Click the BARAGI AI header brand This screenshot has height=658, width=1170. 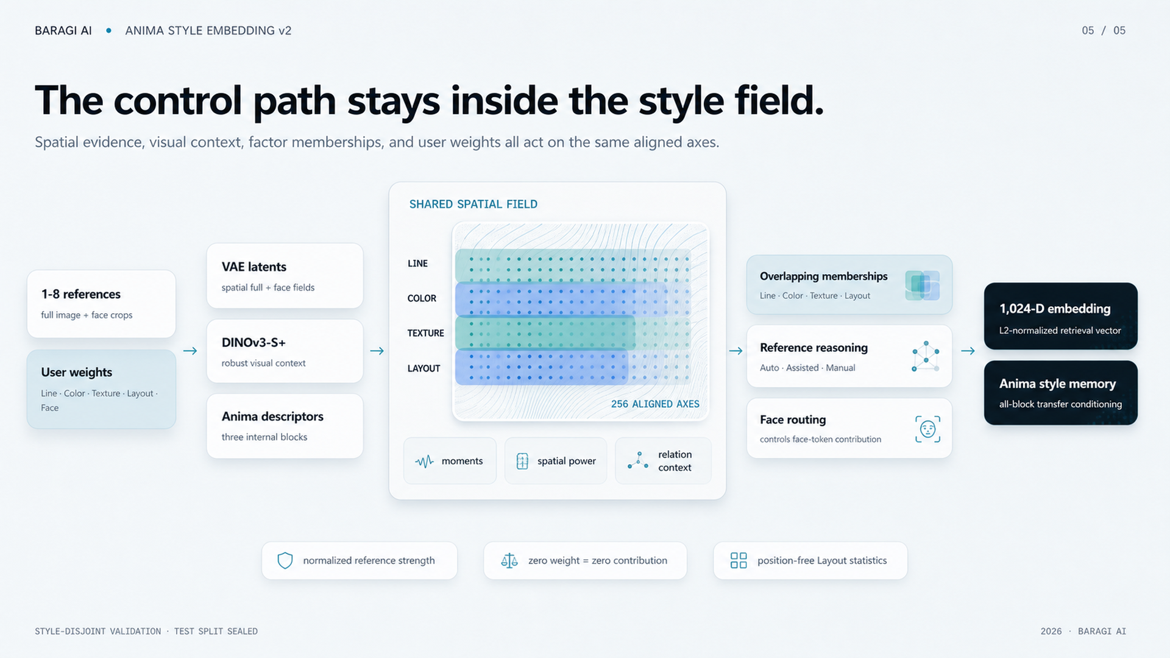pyautogui.click(x=63, y=30)
